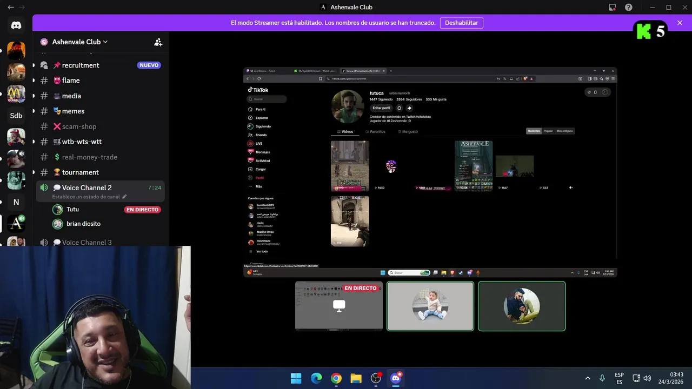Click Favoritos tab in streamed TikTok profile
This screenshot has width=692, height=389.
376,131
